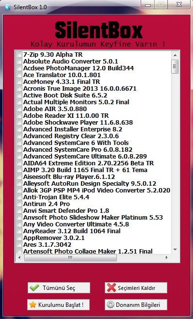Image resolution: width=193 pixels, height=319 pixels.
Task: Click green checkmark icon on Tümünü Seç
Action: [34, 287]
